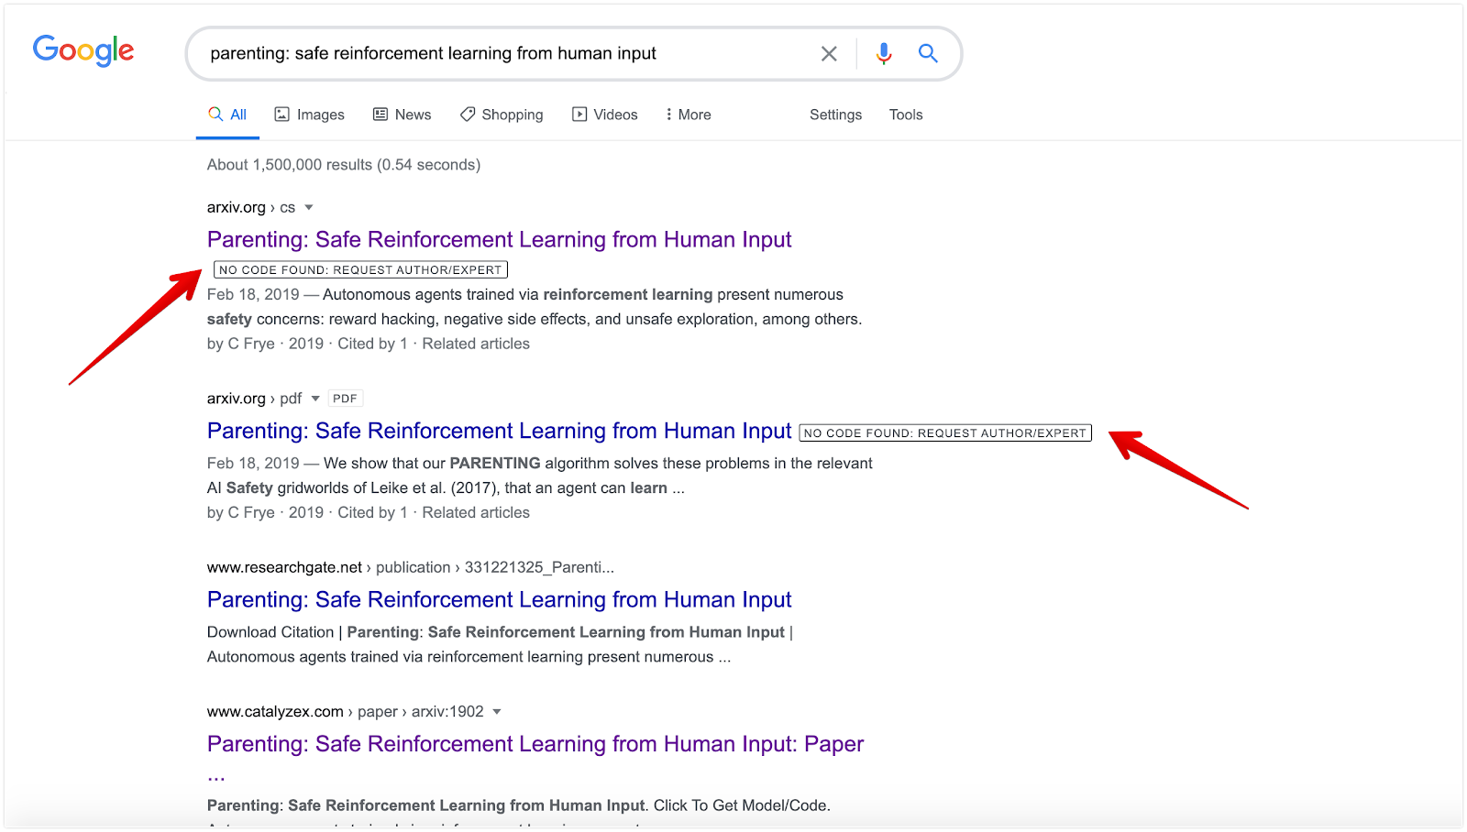1467x832 pixels.
Task: Open Cited by 1 in first result
Action: (372, 344)
